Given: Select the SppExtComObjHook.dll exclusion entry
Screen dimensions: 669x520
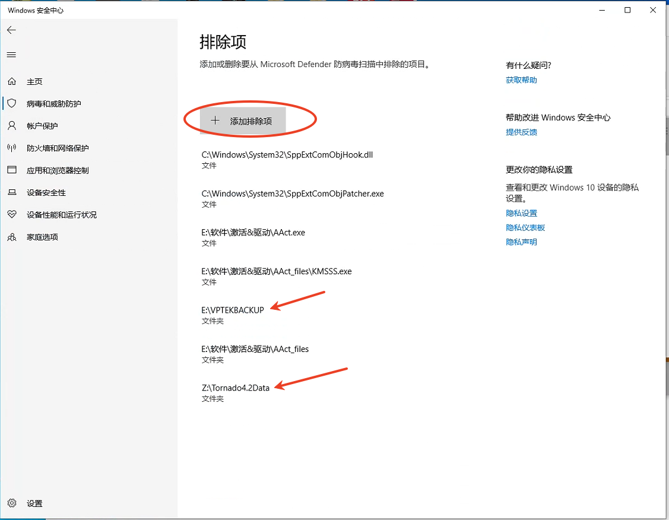Looking at the screenshot, I should pos(287,160).
